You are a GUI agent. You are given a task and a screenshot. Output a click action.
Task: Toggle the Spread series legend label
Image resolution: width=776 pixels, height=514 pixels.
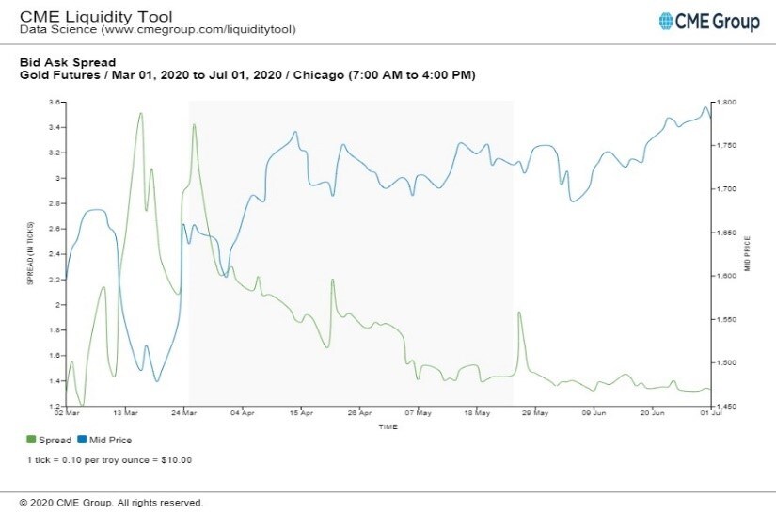(x=55, y=440)
